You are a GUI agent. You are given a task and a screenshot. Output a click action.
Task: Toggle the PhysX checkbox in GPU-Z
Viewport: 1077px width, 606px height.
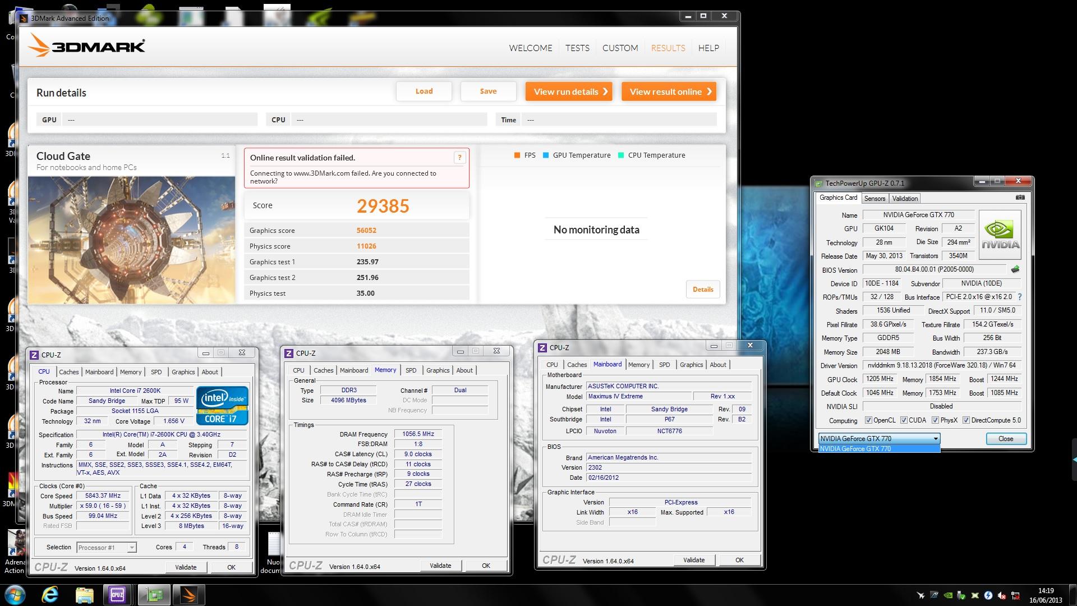pos(935,420)
